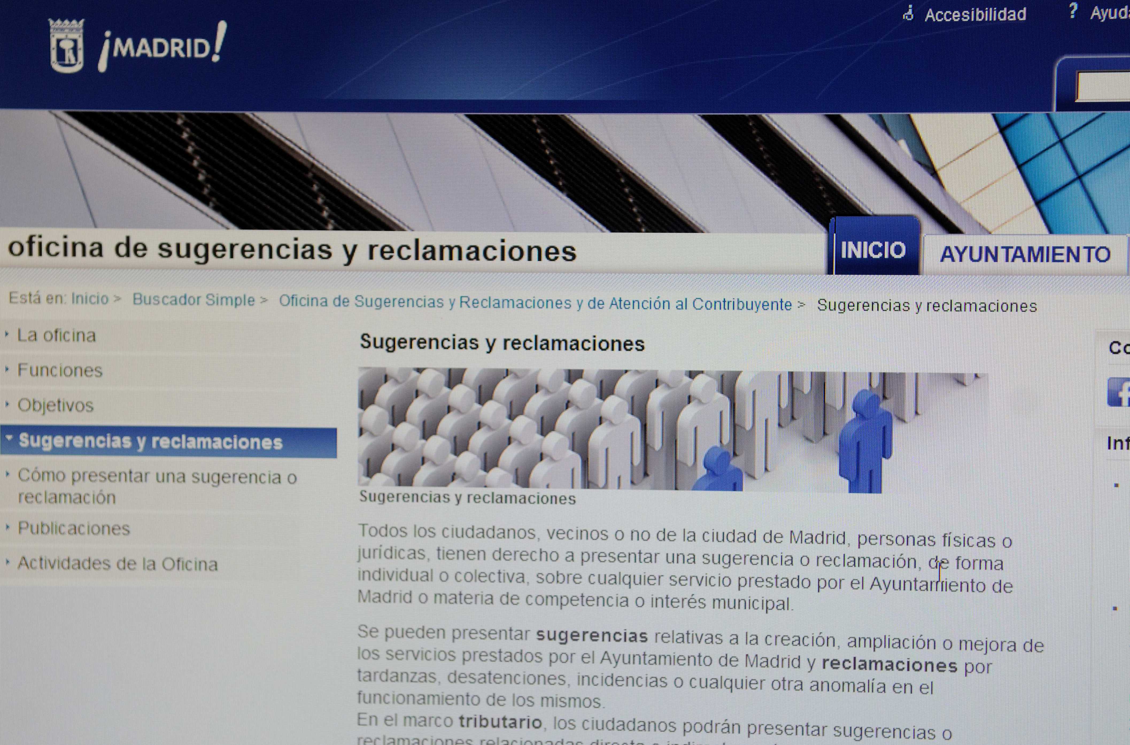Open Actividades de la Oficina
The width and height of the screenshot is (1130, 745).
point(117,564)
